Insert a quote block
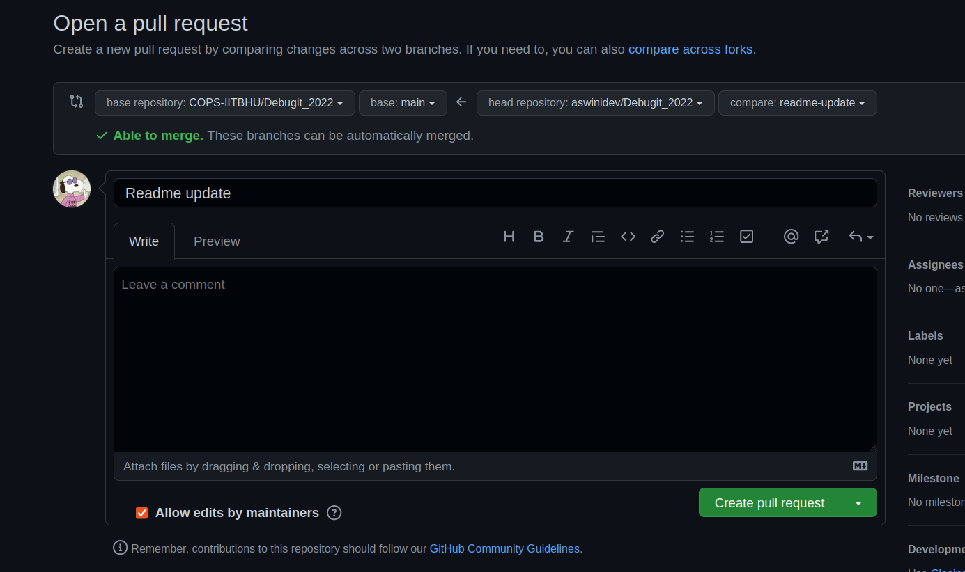 [x=598, y=237]
